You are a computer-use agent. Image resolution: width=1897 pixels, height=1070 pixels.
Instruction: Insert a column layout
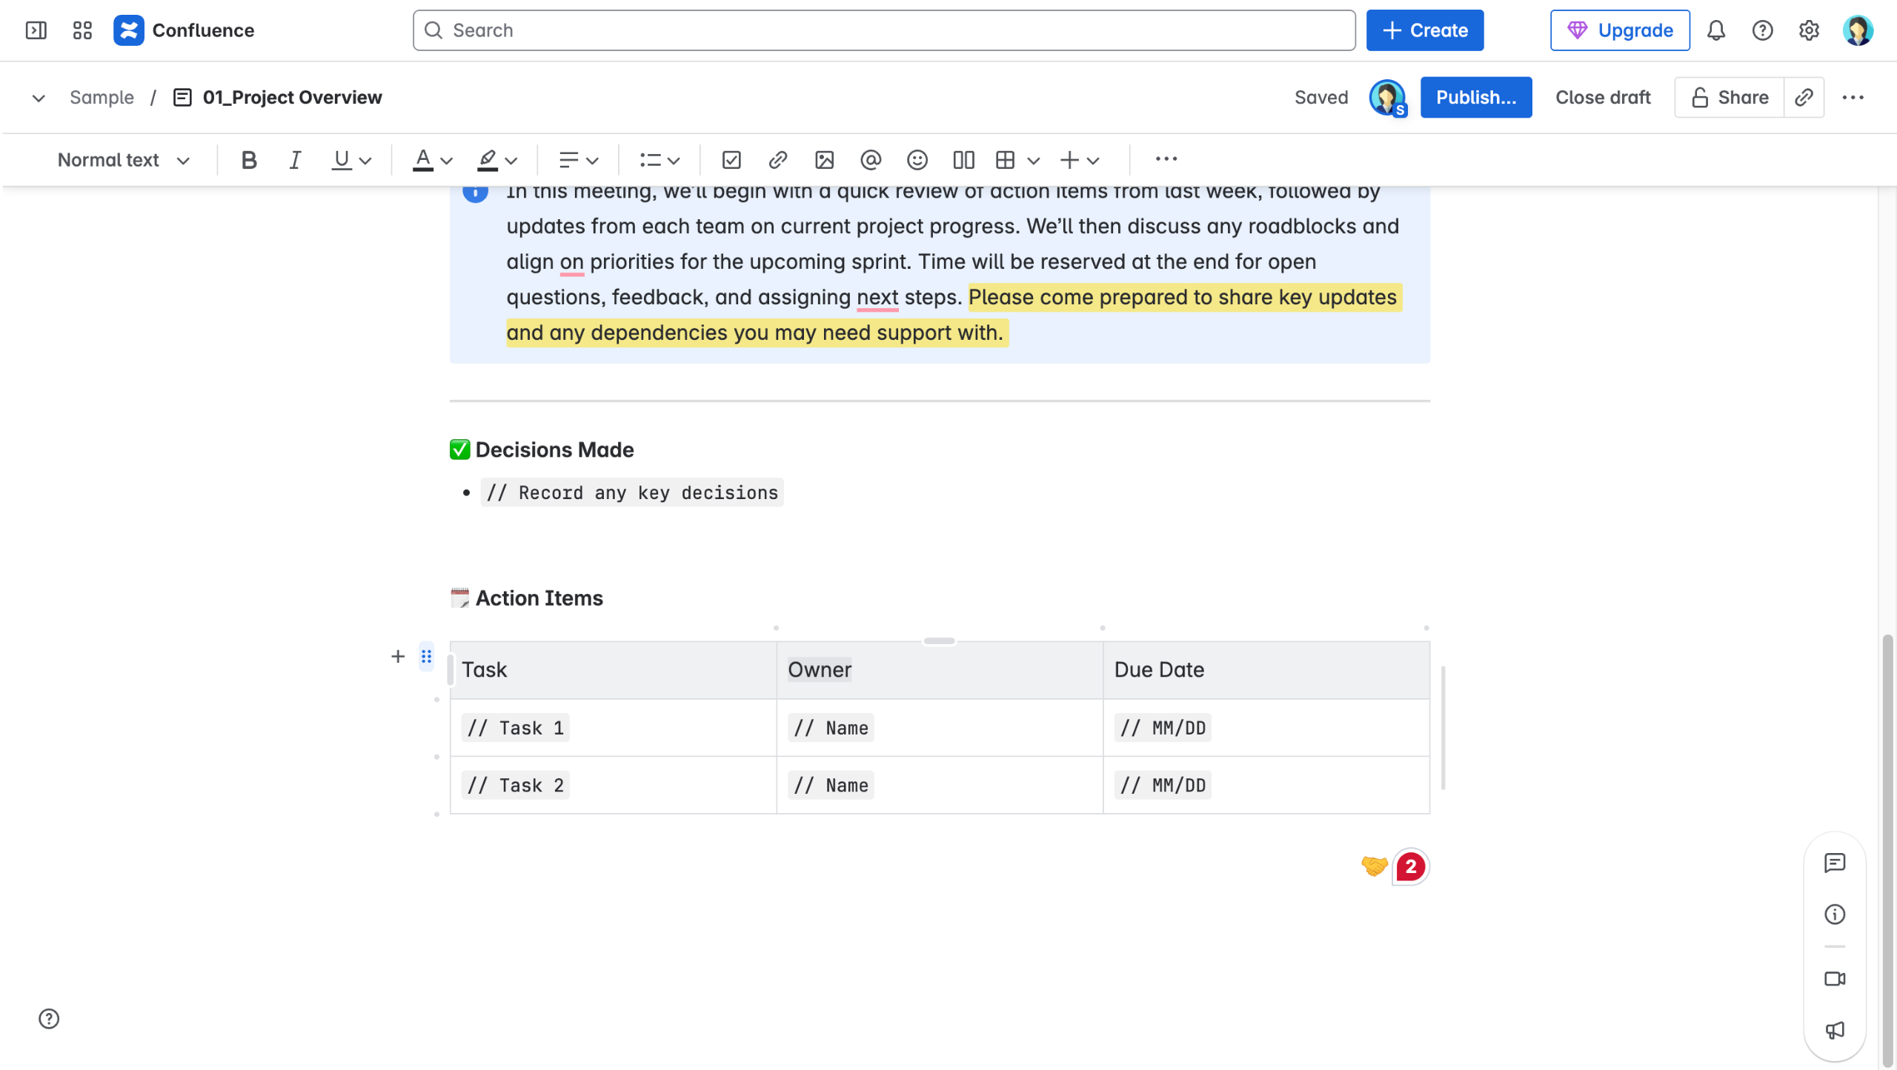point(963,160)
